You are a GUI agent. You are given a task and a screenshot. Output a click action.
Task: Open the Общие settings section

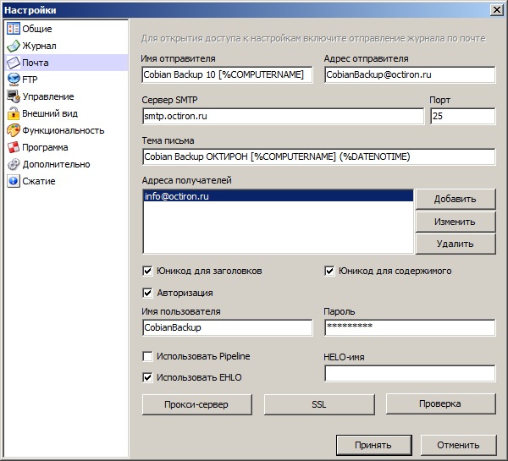click(66, 29)
